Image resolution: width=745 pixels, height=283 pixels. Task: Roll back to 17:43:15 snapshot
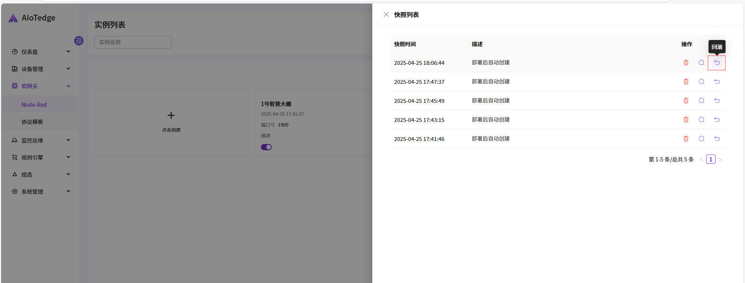[x=717, y=120]
